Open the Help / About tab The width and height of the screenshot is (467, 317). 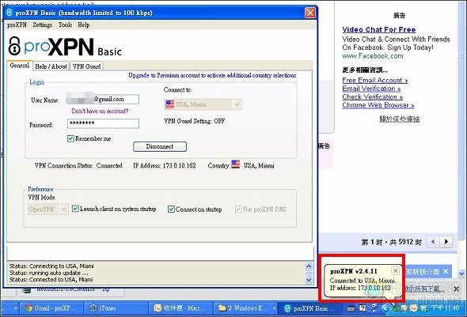coord(51,66)
